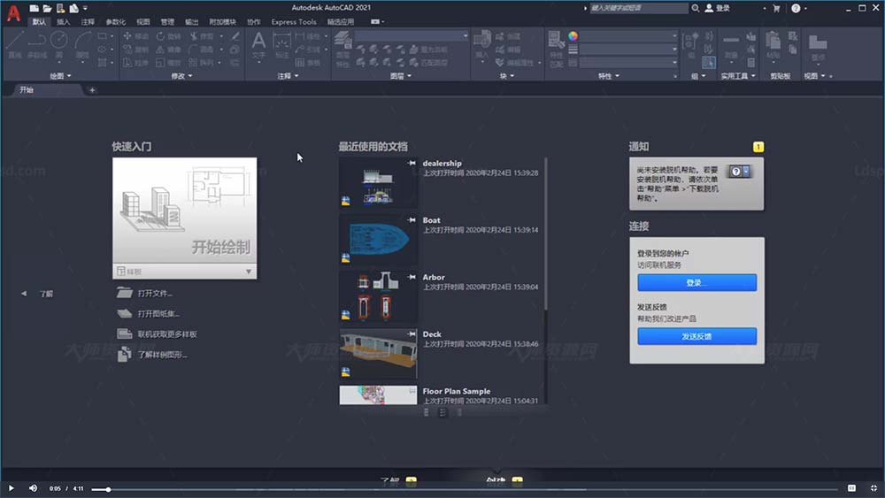This screenshot has height=498, width=885.
Task: Mute the video volume speaker icon
Action: 34,488
